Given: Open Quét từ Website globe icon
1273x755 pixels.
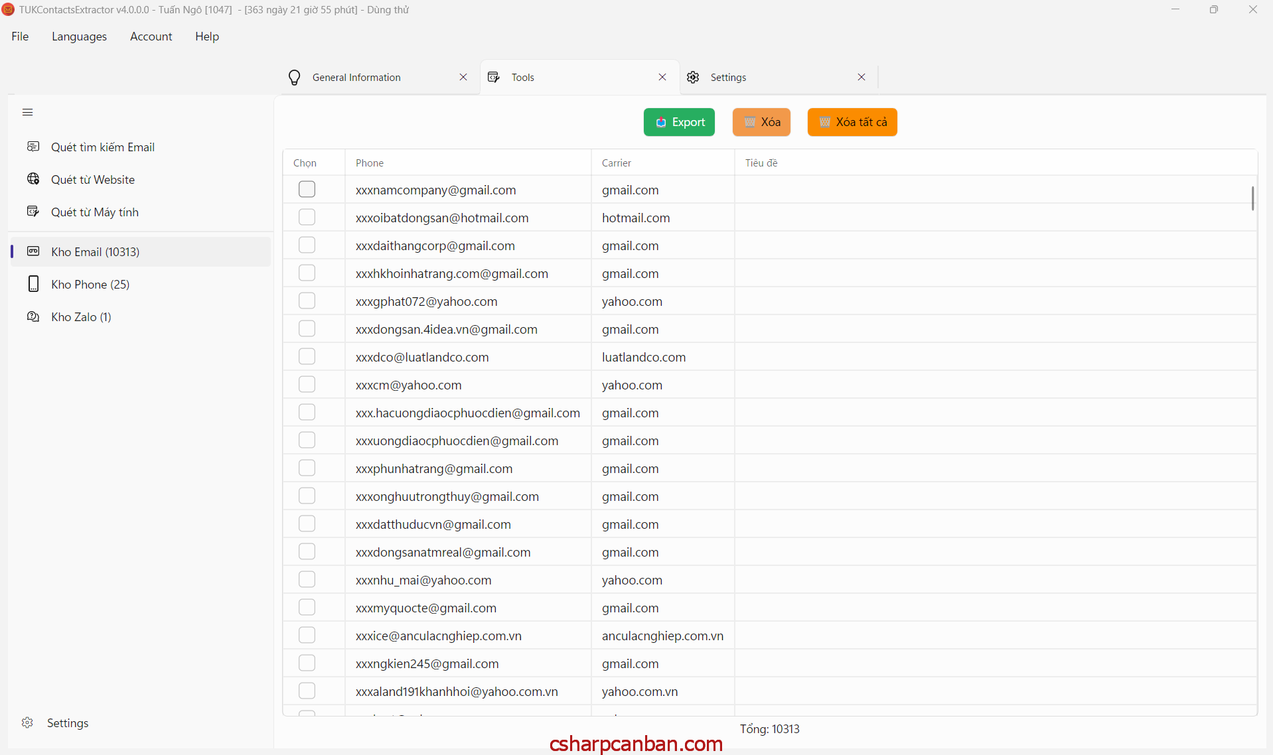Looking at the screenshot, I should (33, 179).
